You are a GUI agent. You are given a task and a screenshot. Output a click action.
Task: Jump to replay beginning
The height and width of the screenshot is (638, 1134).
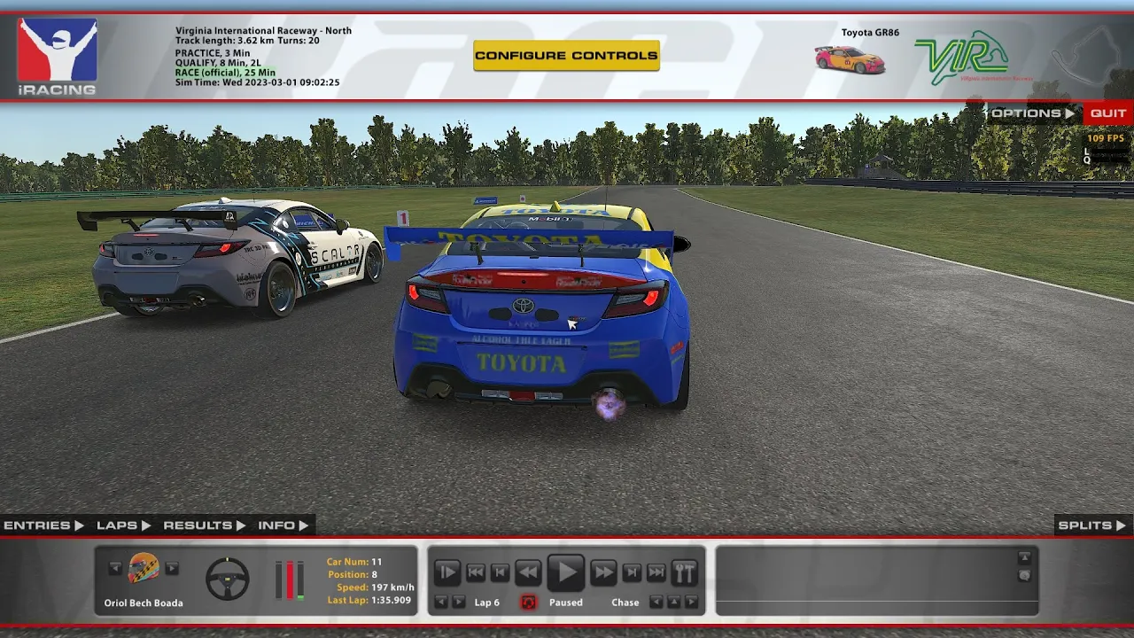pyautogui.click(x=476, y=572)
